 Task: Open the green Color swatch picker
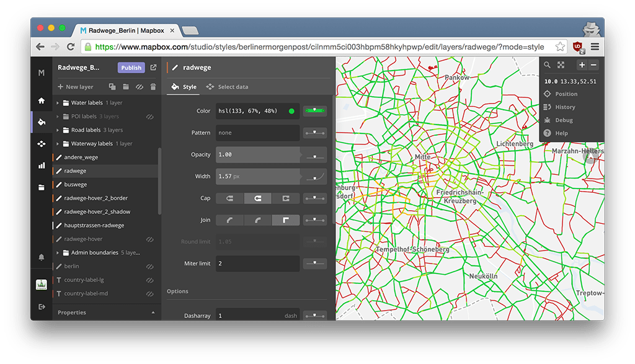point(291,111)
